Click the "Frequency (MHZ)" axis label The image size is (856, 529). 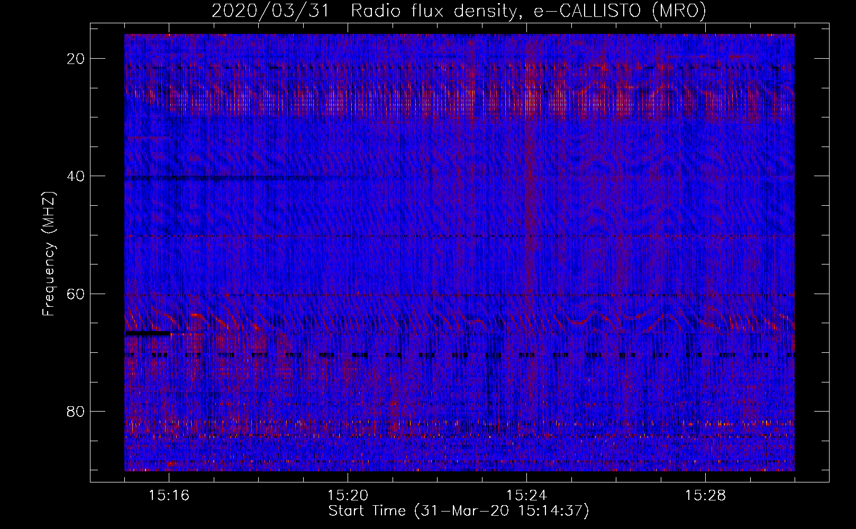(x=49, y=253)
